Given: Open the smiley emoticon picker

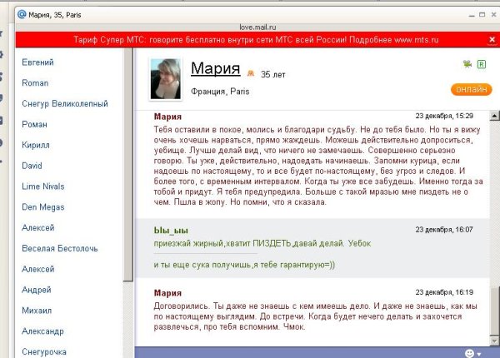Looking at the screenshot, I should tap(469, 353).
